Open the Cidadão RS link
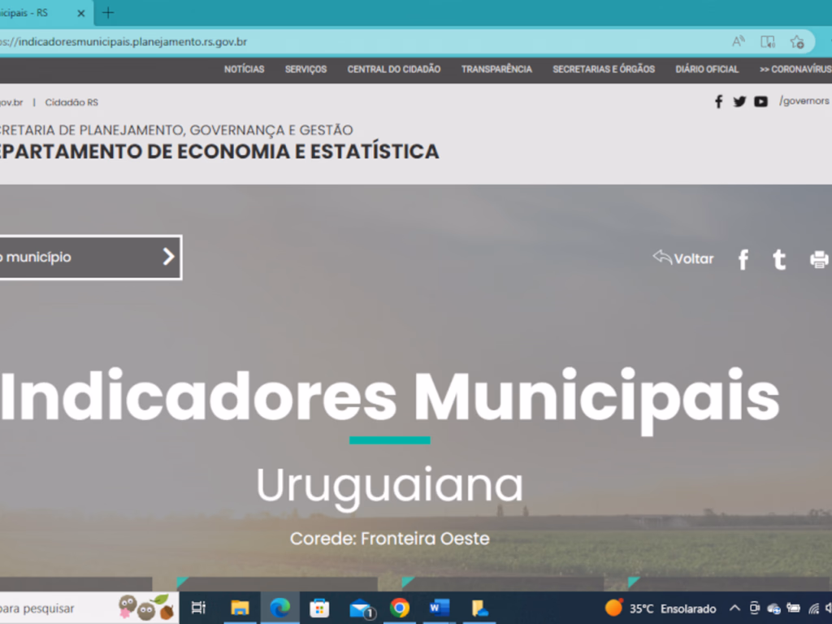 click(71, 102)
